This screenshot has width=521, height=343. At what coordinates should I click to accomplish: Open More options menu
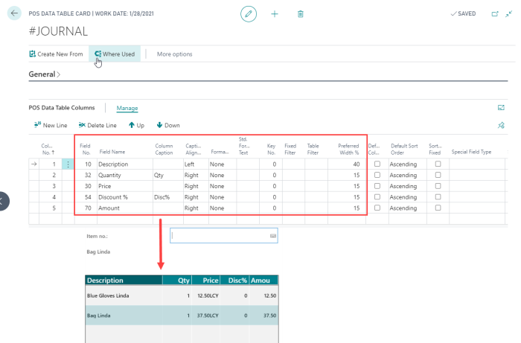pyautogui.click(x=174, y=54)
